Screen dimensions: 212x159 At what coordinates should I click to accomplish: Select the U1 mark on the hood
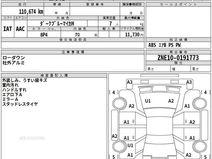tap(148, 101)
